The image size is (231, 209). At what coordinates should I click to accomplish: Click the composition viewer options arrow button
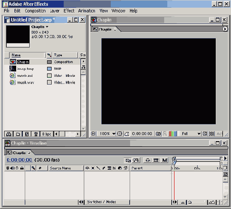point(225,29)
